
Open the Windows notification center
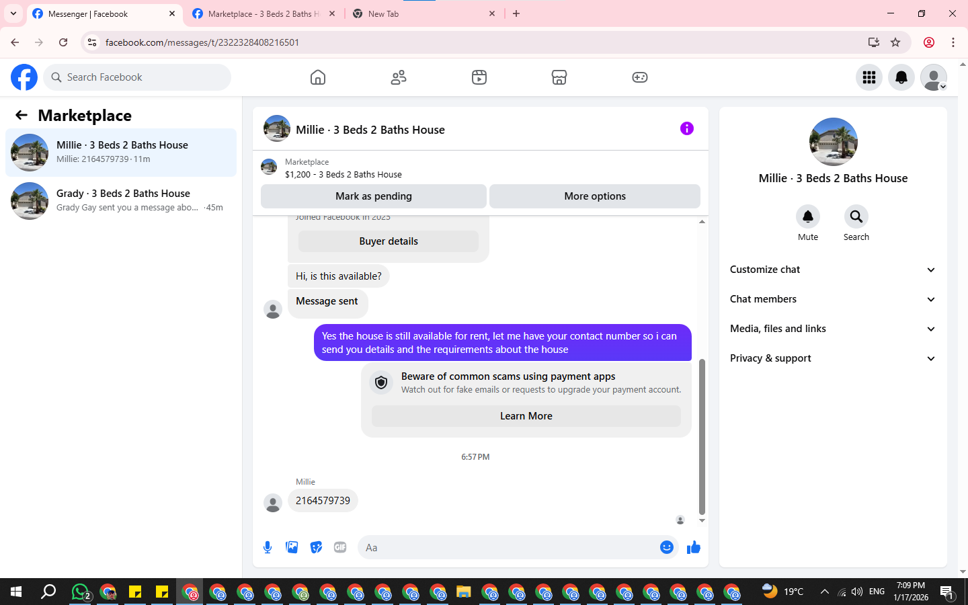click(947, 592)
